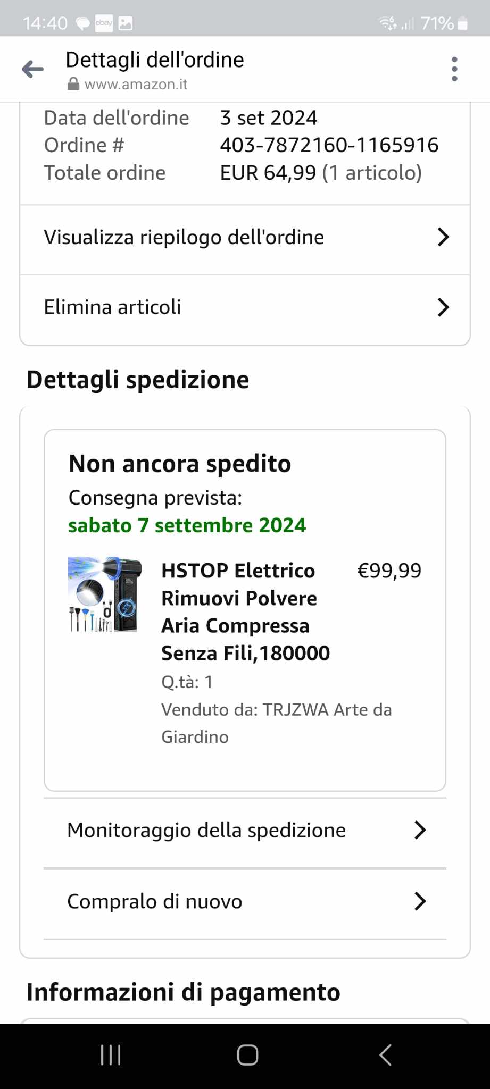Tap the gallery notification icon in status bar
Viewport: 490px width, 1089px height.
tap(126, 23)
